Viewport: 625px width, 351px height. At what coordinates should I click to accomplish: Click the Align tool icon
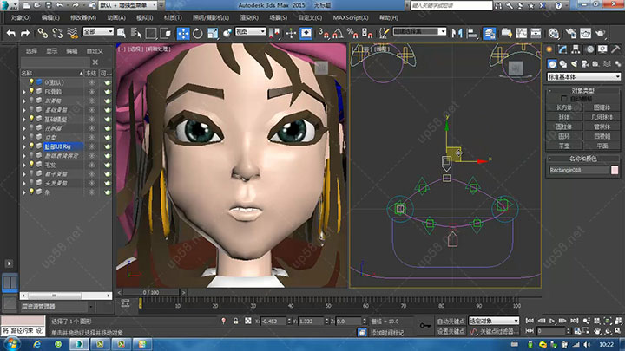click(472, 34)
